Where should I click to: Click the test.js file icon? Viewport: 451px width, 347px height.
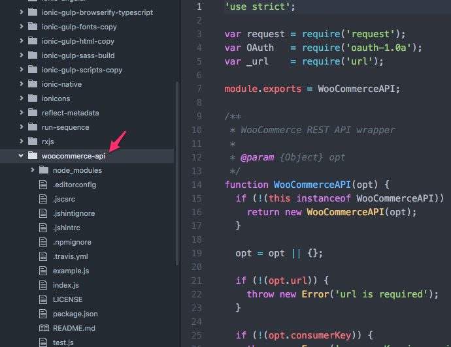(43, 342)
